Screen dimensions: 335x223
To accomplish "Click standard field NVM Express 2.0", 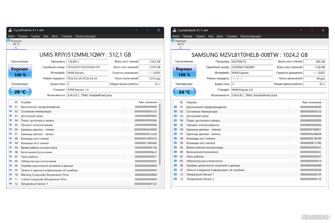I will tap(279, 90).
